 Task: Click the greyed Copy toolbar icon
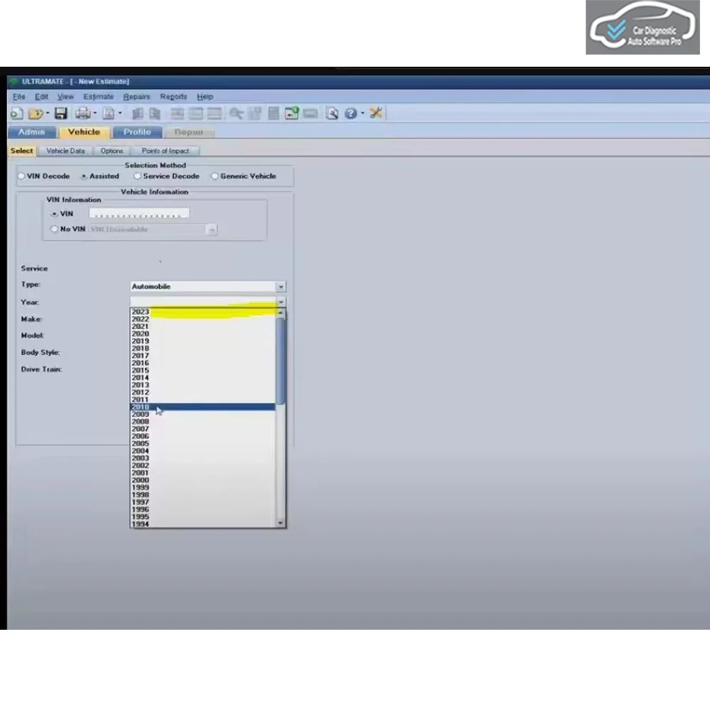coord(137,113)
